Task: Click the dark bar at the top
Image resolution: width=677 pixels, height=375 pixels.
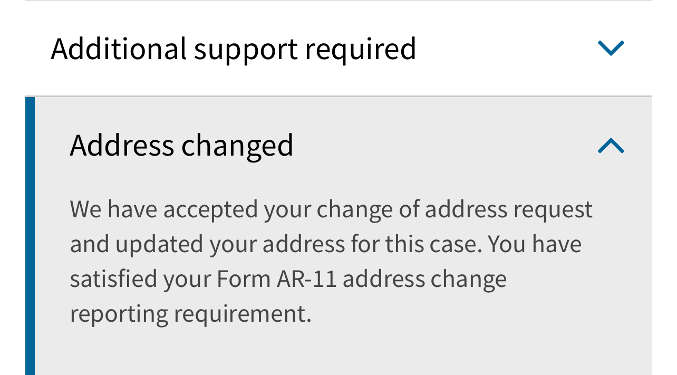Action: (338, 2)
